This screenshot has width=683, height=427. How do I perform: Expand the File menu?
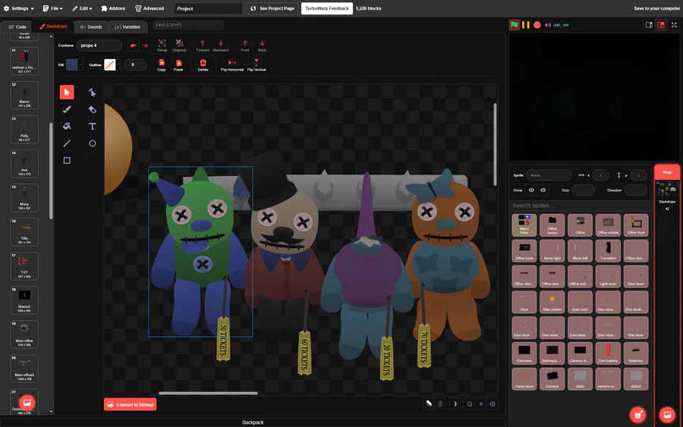point(53,8)
